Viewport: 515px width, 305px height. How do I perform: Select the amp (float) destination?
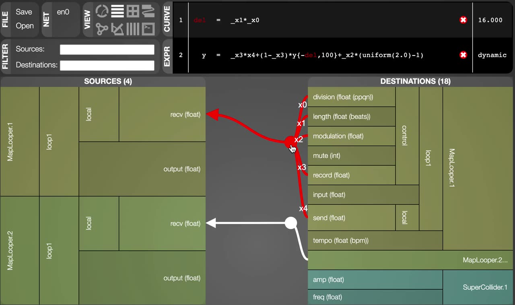[x=375, y=280]
